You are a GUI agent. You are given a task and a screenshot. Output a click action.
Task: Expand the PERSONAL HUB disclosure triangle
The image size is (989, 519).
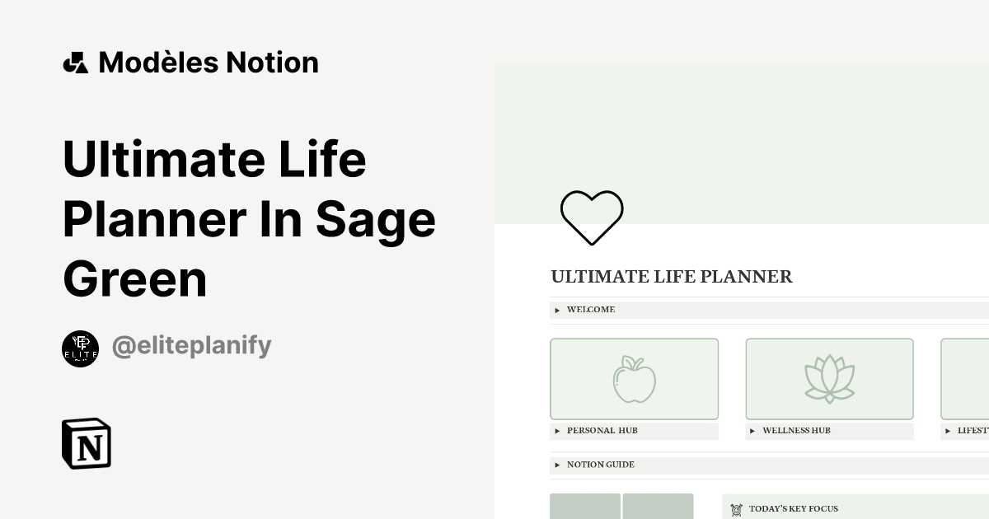[557, 430]
